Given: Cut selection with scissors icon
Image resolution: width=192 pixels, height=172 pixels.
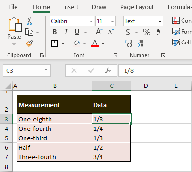Looking at the screenshot, I should (29, 21).
